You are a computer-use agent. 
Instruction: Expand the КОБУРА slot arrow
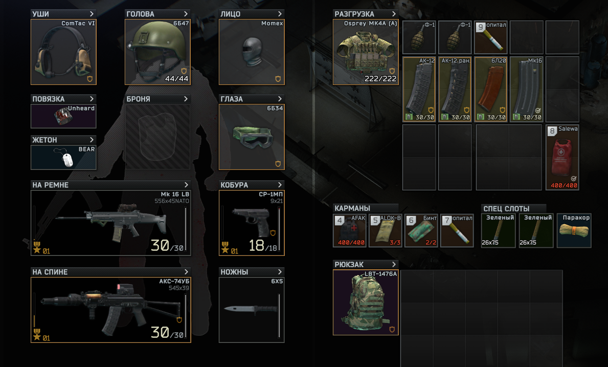click(280, 185)
